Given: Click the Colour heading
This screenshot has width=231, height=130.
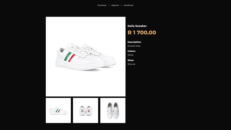Looking at the screenshot, I should 131,51.
